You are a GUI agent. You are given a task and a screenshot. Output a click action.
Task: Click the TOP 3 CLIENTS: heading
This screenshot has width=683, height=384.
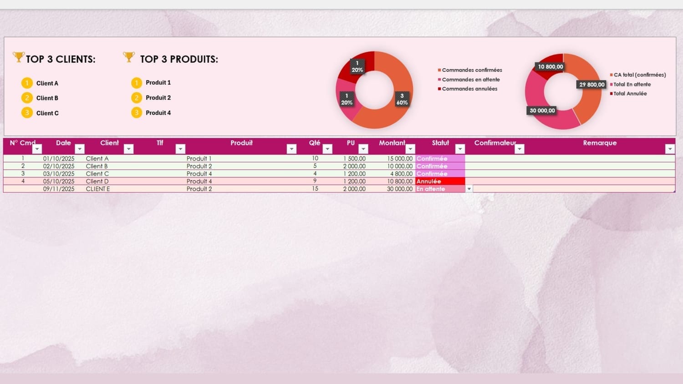(61, 59)
